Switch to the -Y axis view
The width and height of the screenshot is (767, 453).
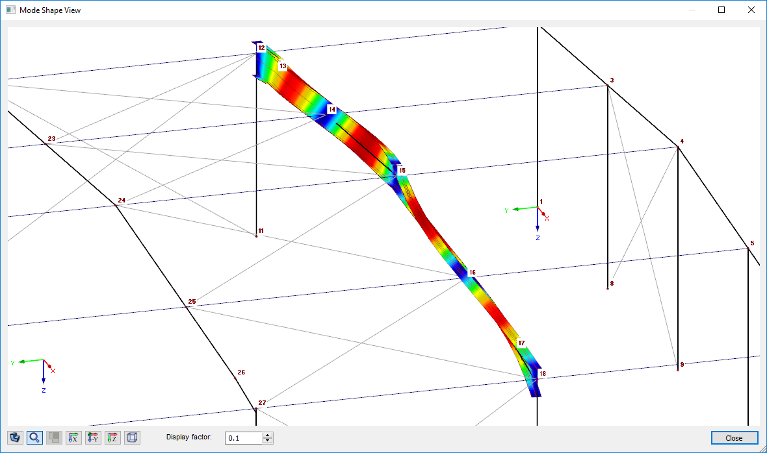click(92, 437)
